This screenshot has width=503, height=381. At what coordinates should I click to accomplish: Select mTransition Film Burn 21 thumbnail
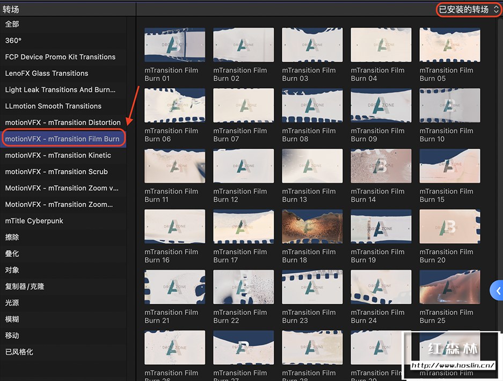(175, 287)
